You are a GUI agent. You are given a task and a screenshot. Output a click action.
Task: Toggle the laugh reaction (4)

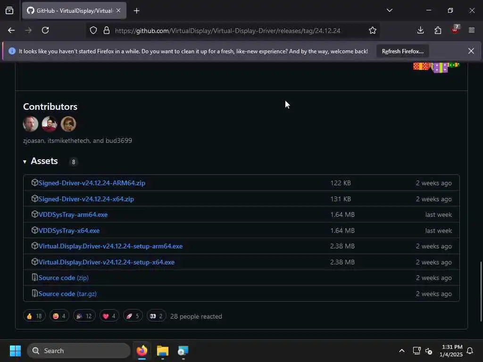click(x=59, y=316)
